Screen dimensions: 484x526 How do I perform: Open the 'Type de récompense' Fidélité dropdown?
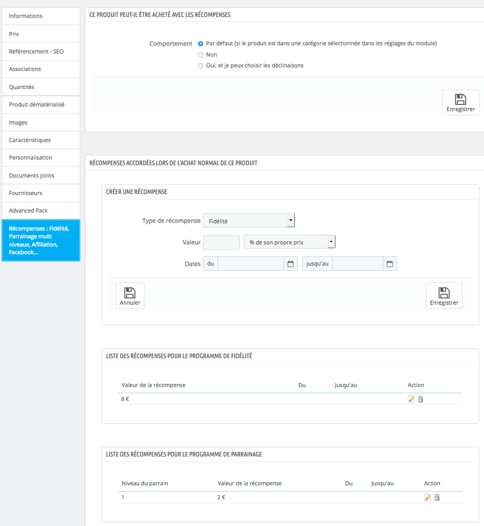(x=249, y=221)
